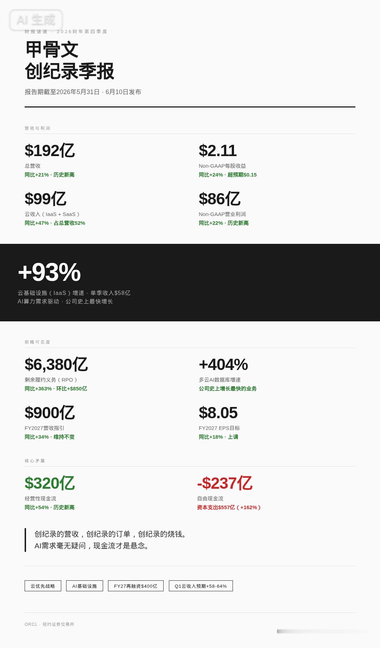Click the 甲骨文 创纪录季报 headline
Viewport: 380px width, 648px height.
69,60
